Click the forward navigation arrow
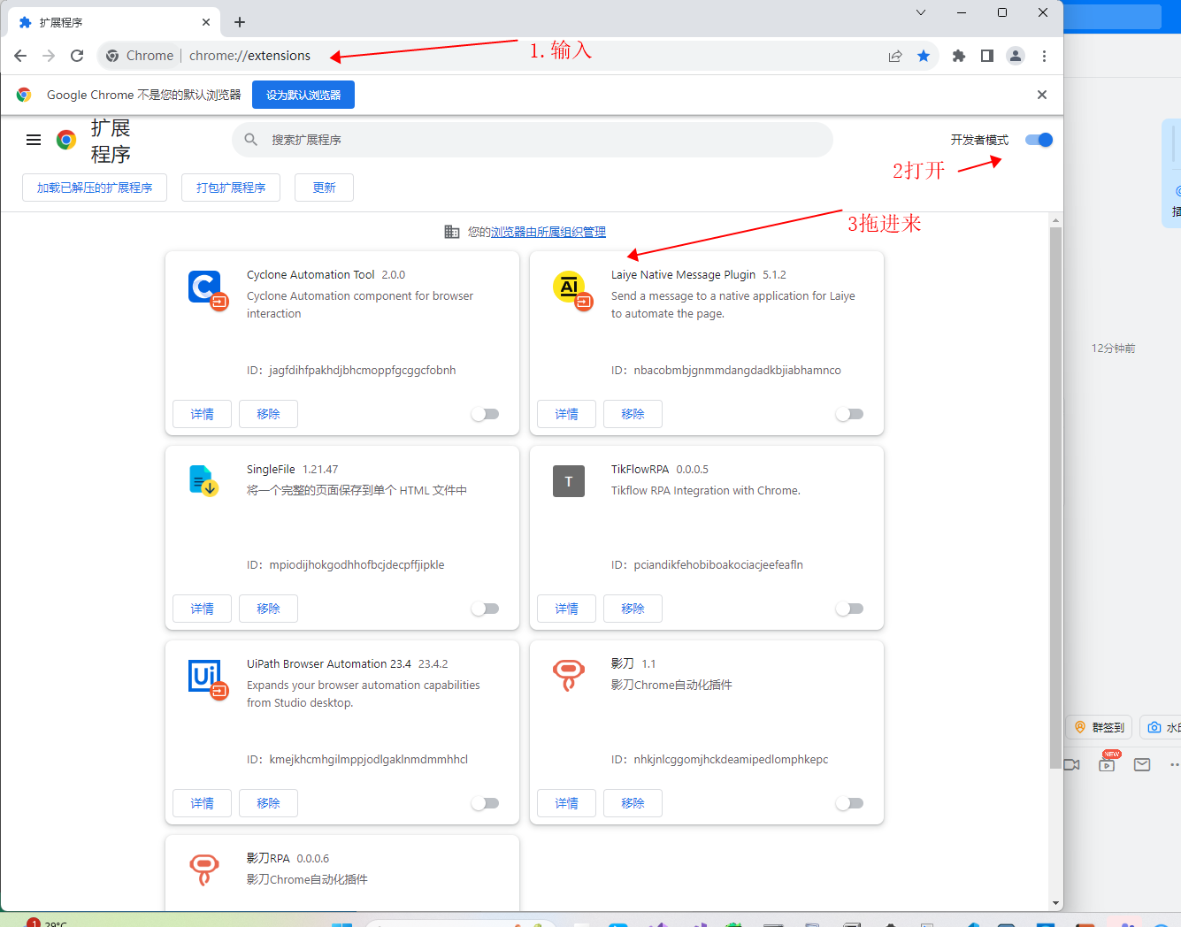The height and width of the screenshot is (927, 1181). (x=49, y=56)
